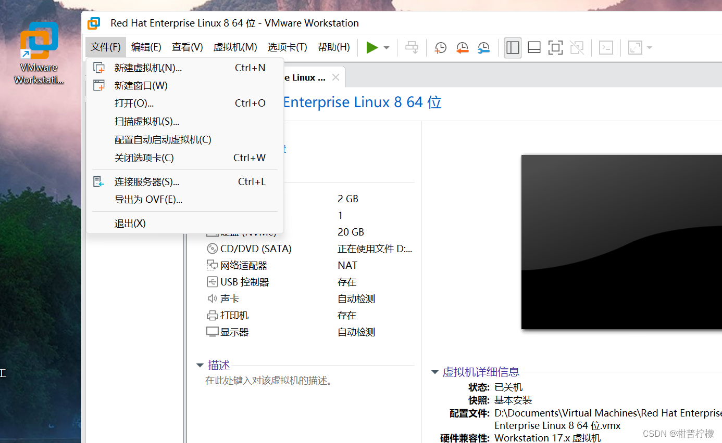Screen dimensions: 722x443
Task: Click the 网络适配器 device icon
Action: [x=212, y=265]
